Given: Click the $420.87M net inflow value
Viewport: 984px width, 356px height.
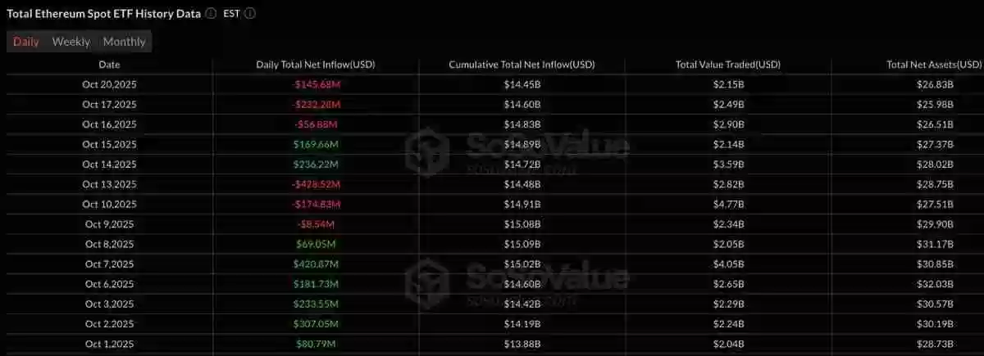Looking at the screenshot, I should [316, 264].
